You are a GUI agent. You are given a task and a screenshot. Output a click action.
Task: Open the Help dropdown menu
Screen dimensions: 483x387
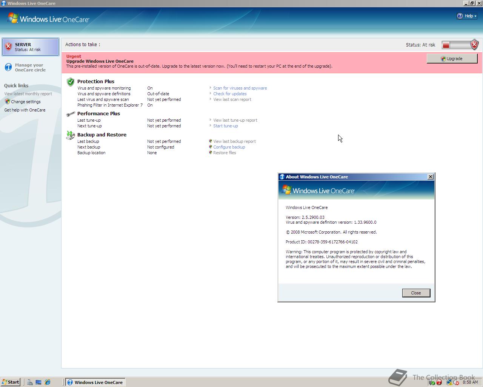point(467,16)
